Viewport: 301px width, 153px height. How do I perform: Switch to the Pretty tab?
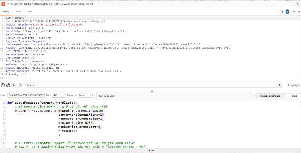6,12
